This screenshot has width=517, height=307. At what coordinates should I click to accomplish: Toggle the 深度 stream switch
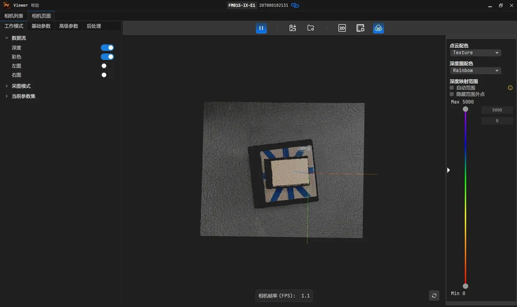[107, 48]
